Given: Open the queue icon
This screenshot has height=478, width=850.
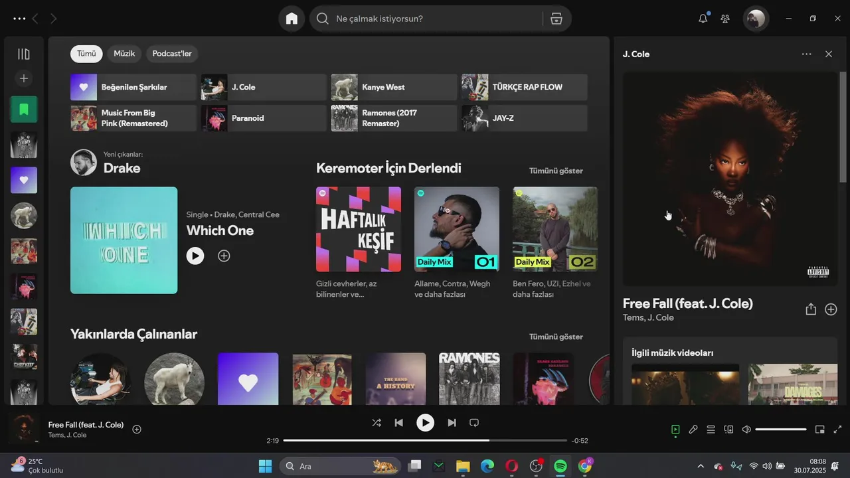Looking at the screenshot, I should [x=711, y=430].
